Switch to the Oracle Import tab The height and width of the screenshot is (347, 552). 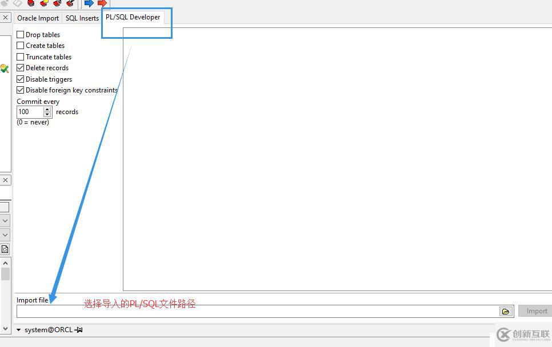tap(38, 18)
